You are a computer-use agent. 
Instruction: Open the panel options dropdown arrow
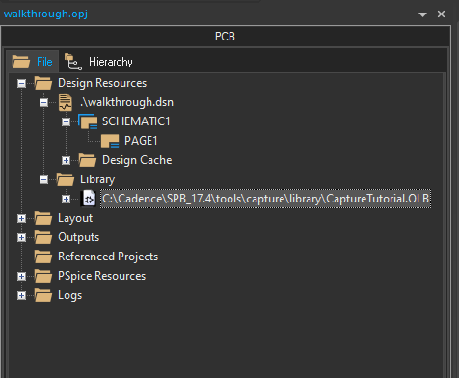click(x=422, y=14)
